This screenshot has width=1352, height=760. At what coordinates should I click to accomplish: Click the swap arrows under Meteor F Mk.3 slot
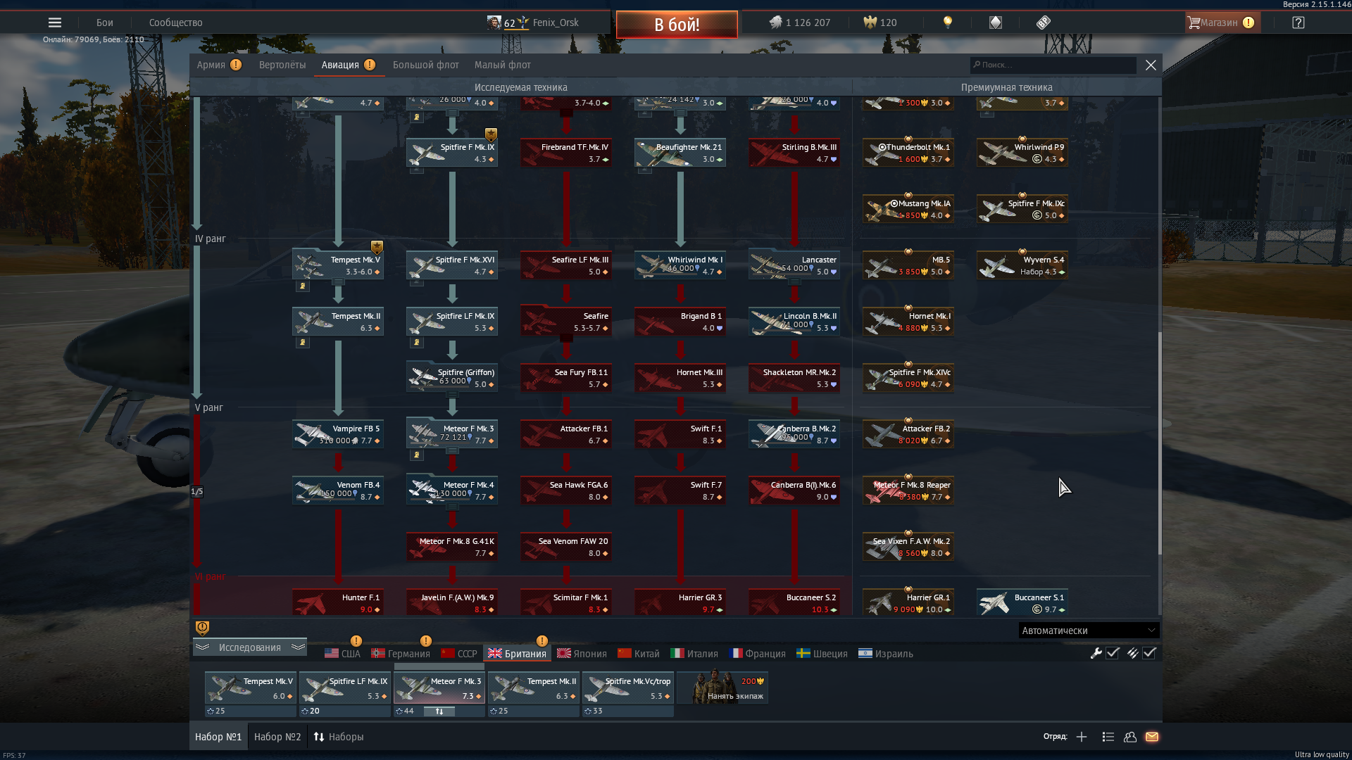pos(439,711)
